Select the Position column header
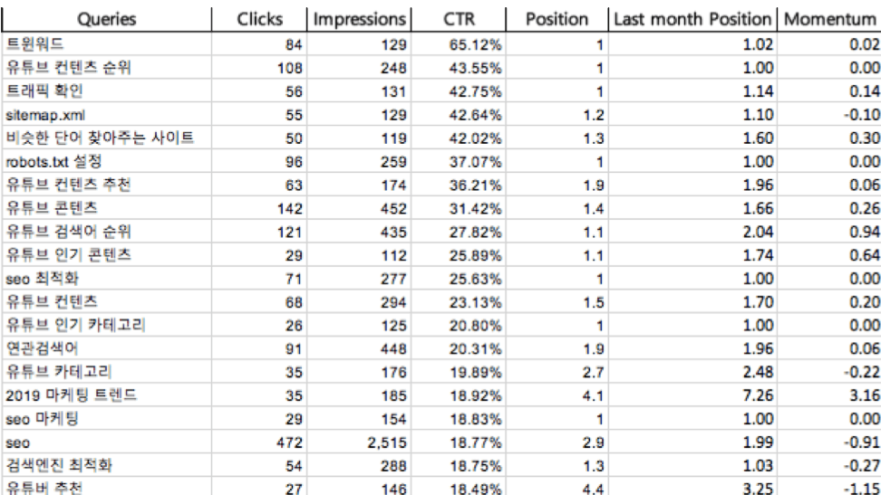The height and width of the screenshot is (495, 881). point(557,19)
